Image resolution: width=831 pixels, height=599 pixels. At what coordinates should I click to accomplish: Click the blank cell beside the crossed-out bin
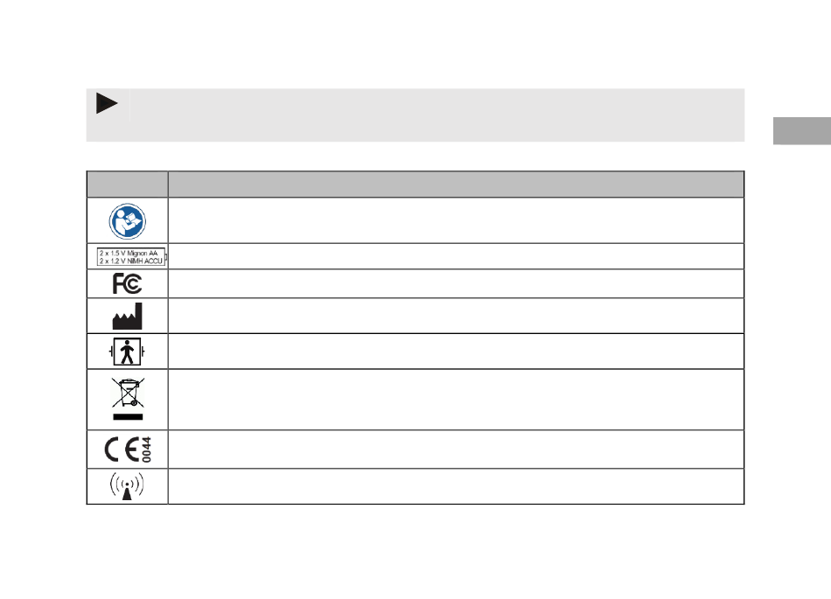(x=455, y=399)
